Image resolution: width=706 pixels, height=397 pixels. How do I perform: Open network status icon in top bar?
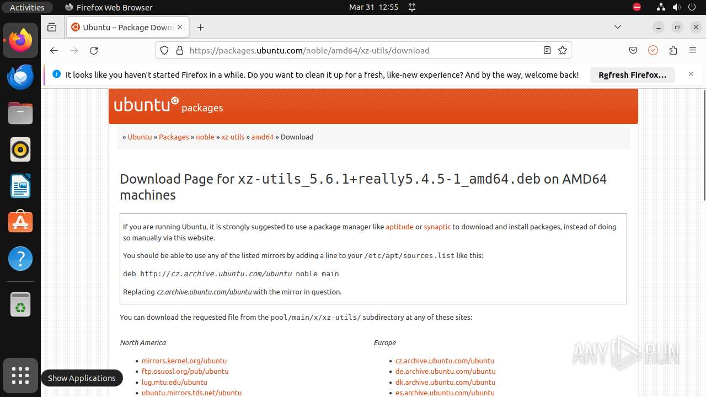click(661, 7)
